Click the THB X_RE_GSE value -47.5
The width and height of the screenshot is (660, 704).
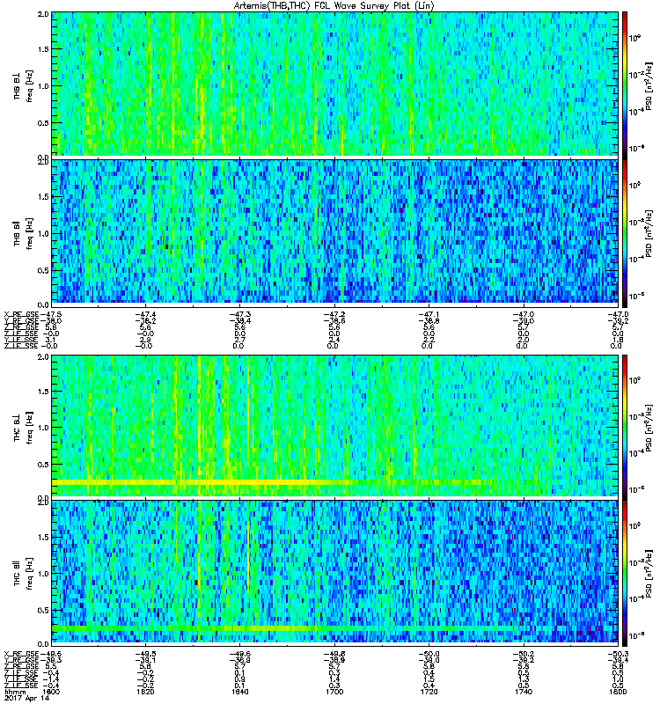coord(51,315)
